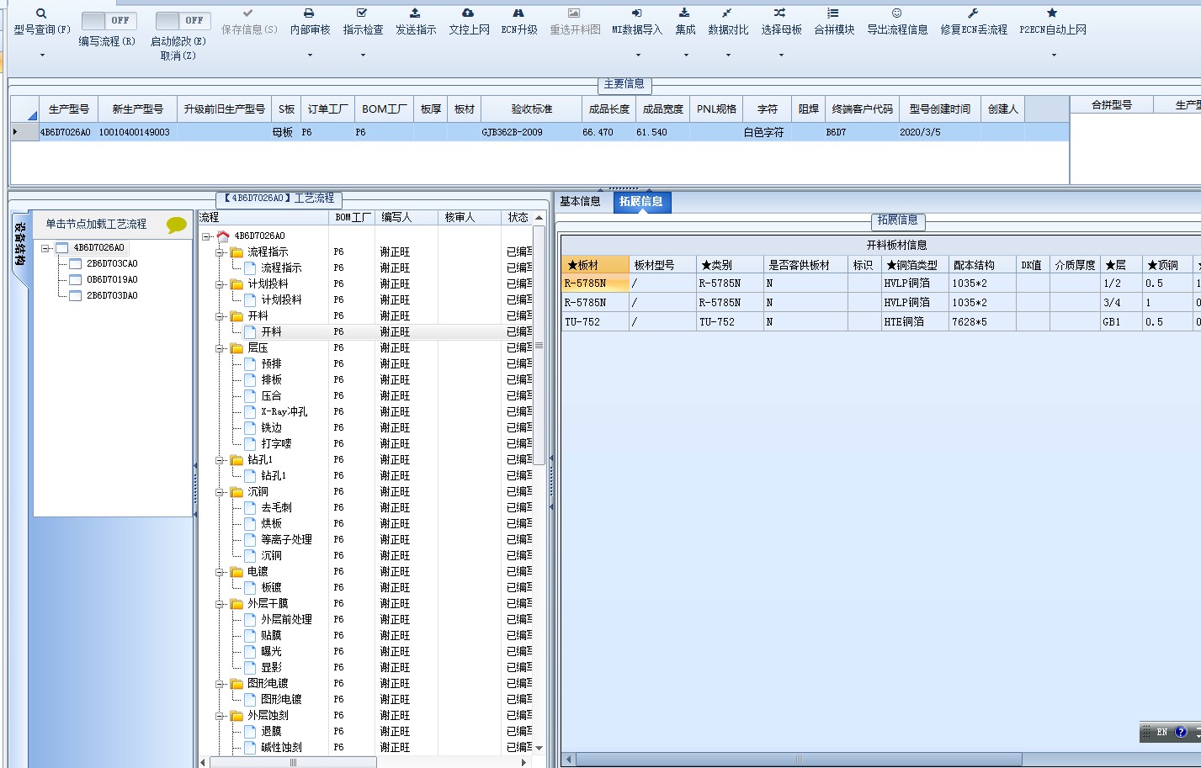1201x768 pixels.
Task: Click document icon beside 开料
Action: click(250, 331)
